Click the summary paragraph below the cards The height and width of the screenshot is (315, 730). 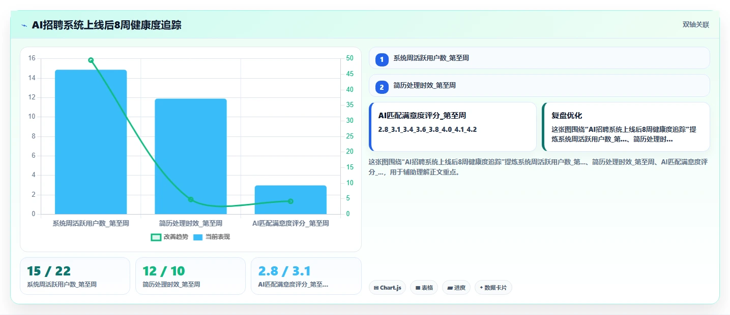[538, 167]
